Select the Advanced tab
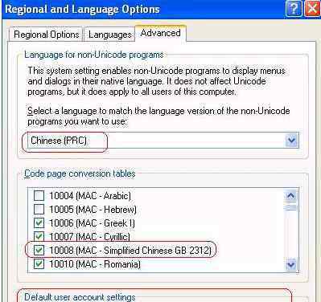This screenshot has width=321, height=302. [160, 33]
